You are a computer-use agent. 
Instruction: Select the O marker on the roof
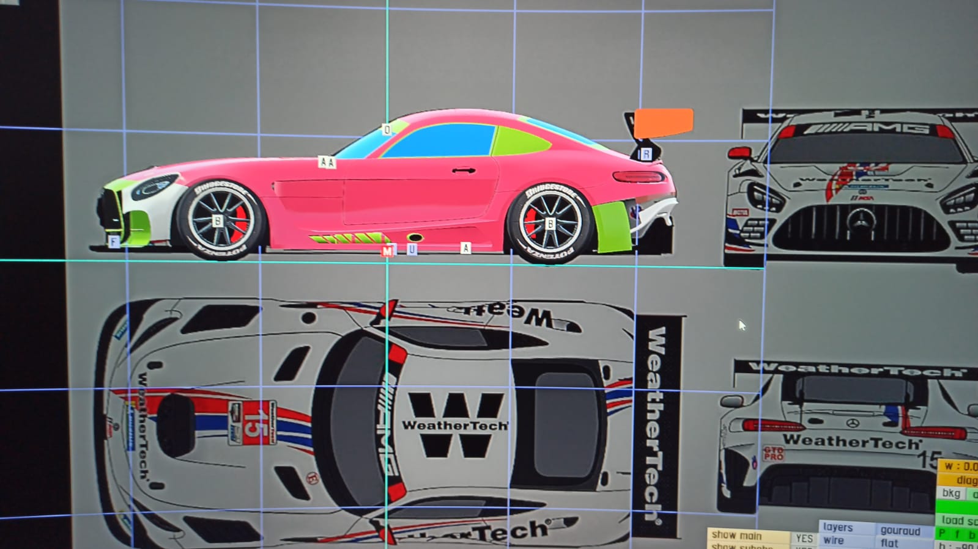point(387,129)
